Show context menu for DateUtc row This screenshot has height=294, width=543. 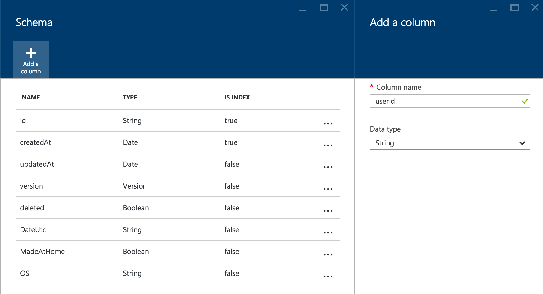coord(328,232)
